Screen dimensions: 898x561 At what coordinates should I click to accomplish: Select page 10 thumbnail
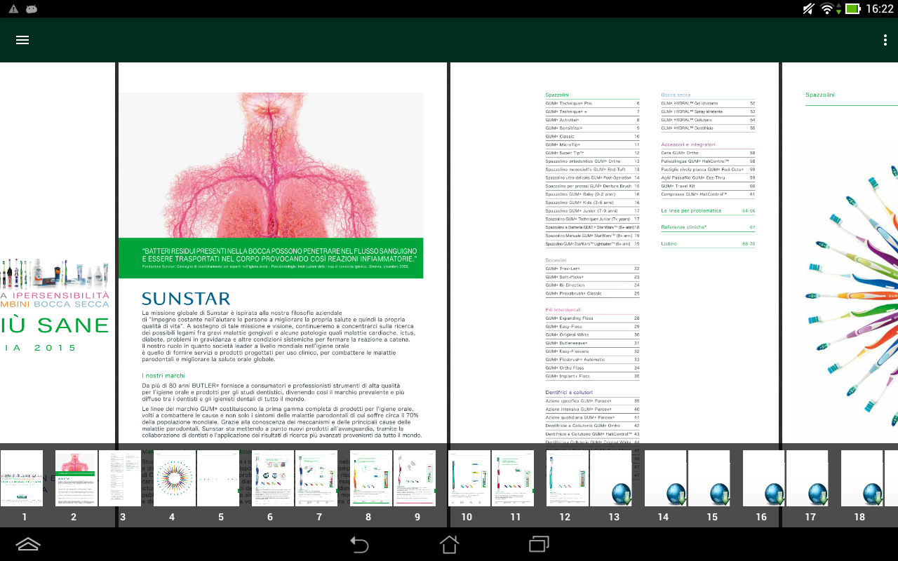469,478
